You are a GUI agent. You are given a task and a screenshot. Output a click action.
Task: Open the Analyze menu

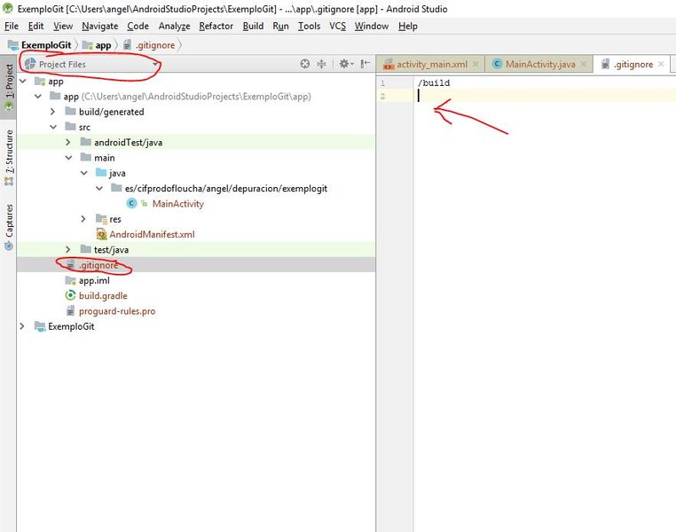pyautogui.click(x=174, y=27)
